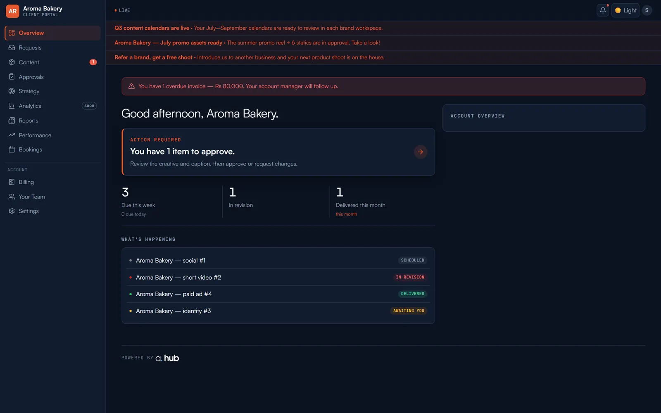Open the Aroma Bakery paid ad #4 row
661x413 pixels.
click(278, 294)
